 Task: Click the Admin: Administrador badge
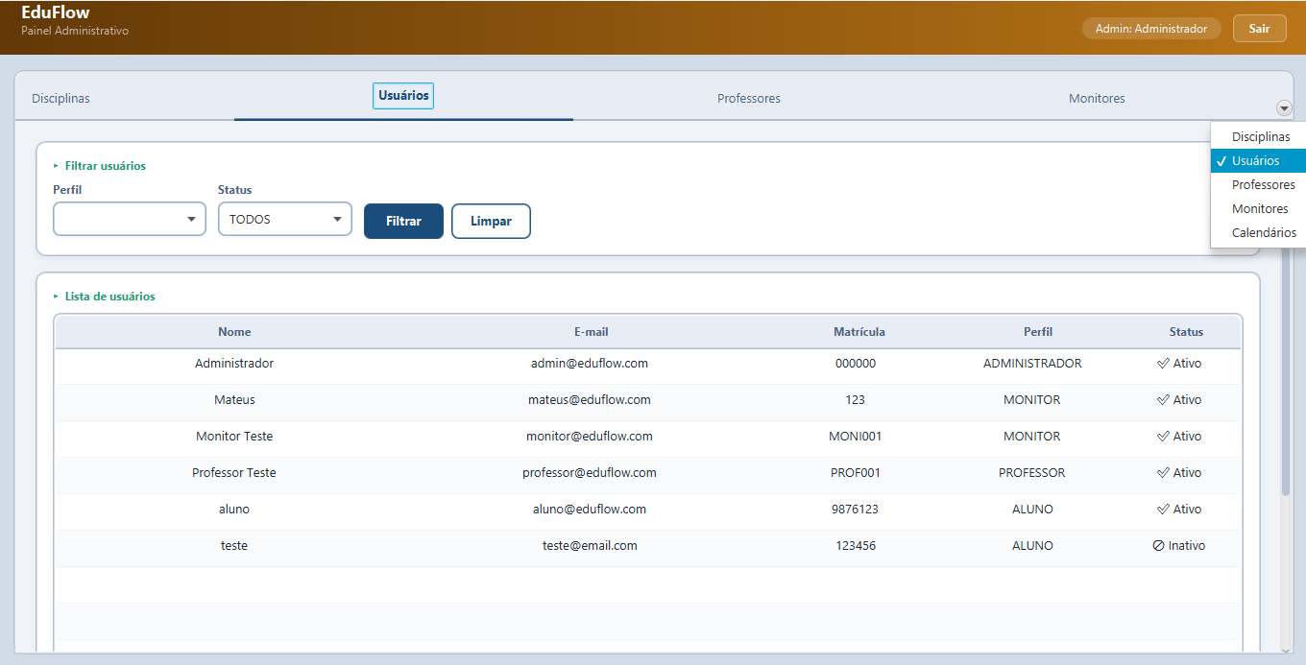[x=1151, y=29]
